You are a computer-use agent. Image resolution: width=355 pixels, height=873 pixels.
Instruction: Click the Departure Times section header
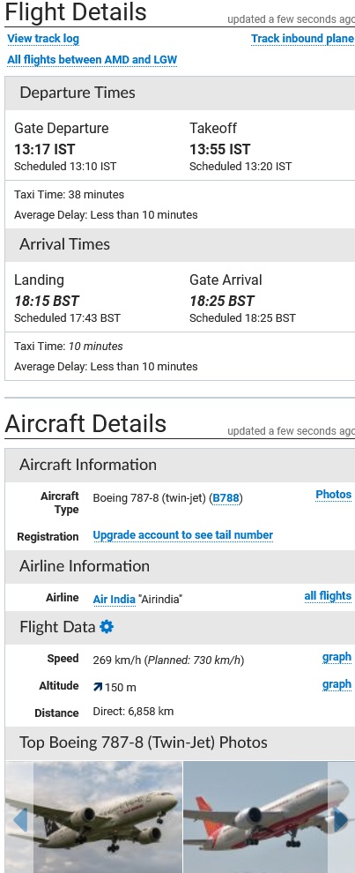pyautogui.click(x=180, y=93)
